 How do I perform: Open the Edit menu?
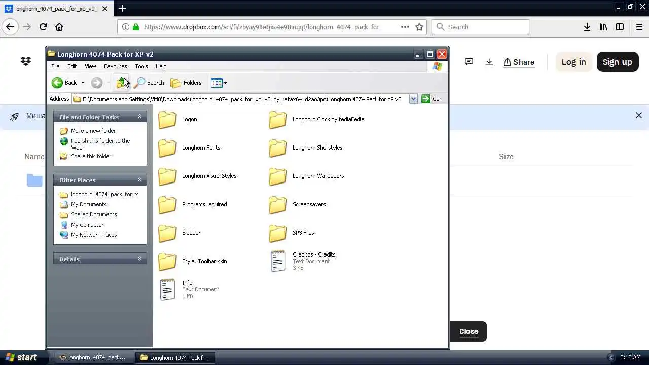72,66
